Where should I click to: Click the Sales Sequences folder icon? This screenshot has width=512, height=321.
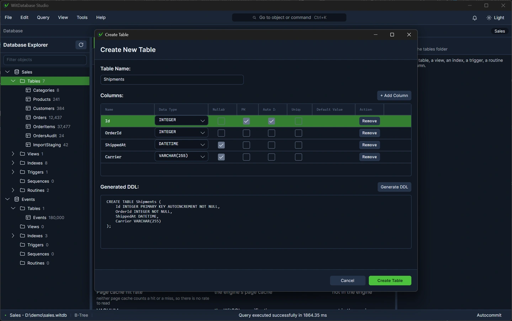point(22,181)
